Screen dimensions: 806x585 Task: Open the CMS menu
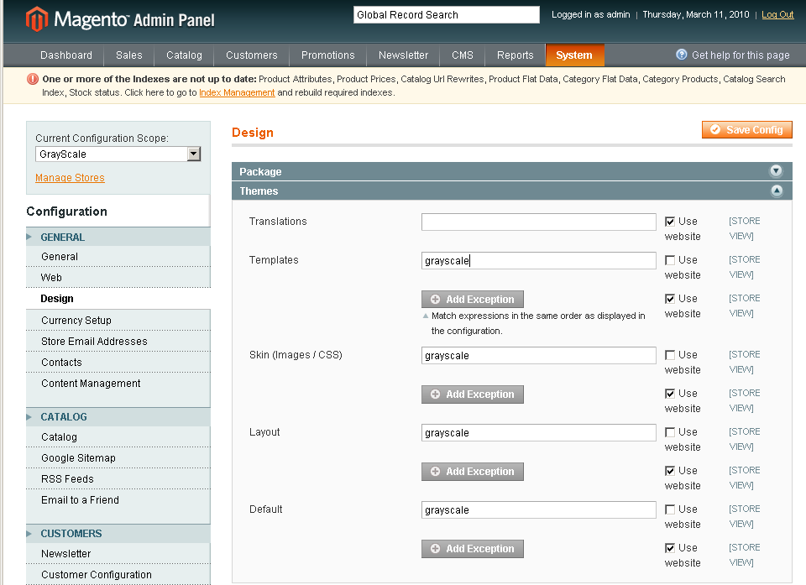(463, 55)
